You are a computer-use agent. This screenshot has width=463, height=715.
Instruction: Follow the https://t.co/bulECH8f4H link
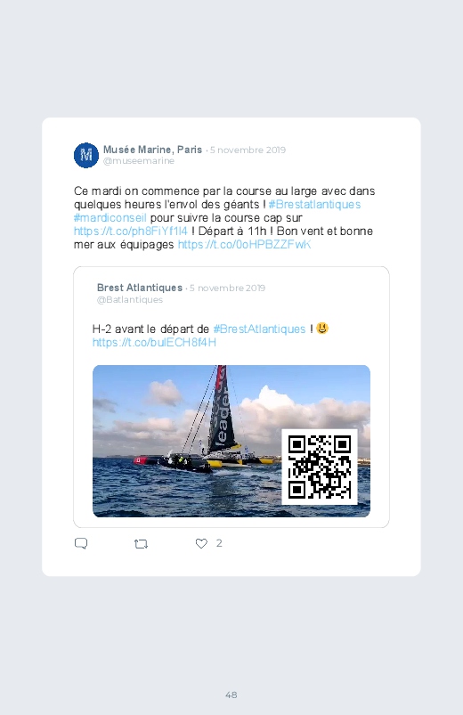pos(154,343)
